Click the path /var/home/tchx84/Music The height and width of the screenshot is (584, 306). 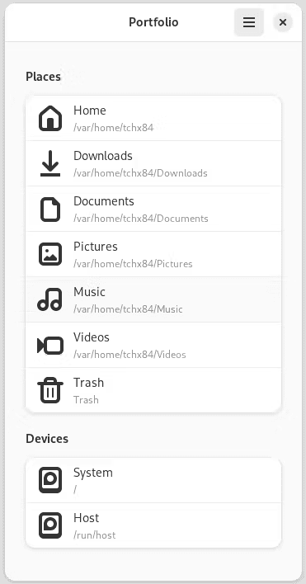(128, 309)
